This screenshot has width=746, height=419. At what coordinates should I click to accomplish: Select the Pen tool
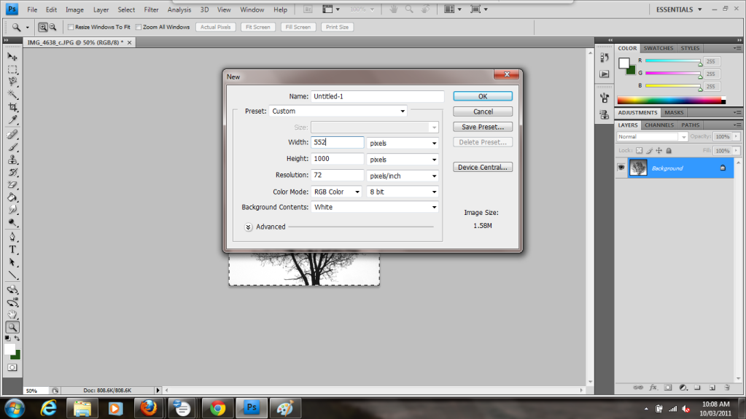pyautogui.click(x=12, y=237)
